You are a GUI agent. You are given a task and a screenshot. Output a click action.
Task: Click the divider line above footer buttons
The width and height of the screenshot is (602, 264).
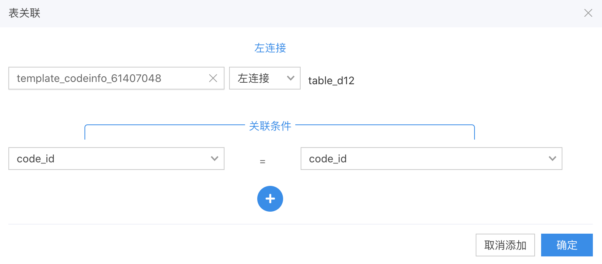click(301, 224)
